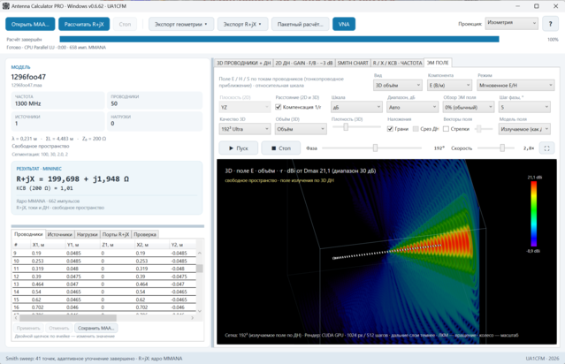The image size is (565, 364).
Task: Click the Фаза phase slider handle
Action: pos(375,148)
